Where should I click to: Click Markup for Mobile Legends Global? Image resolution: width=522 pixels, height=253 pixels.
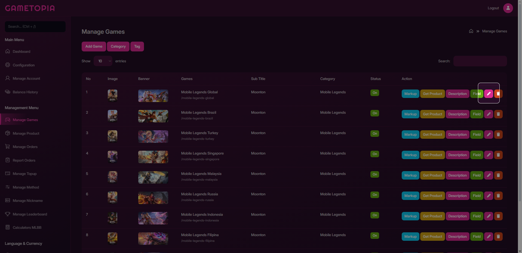point(410,94)
